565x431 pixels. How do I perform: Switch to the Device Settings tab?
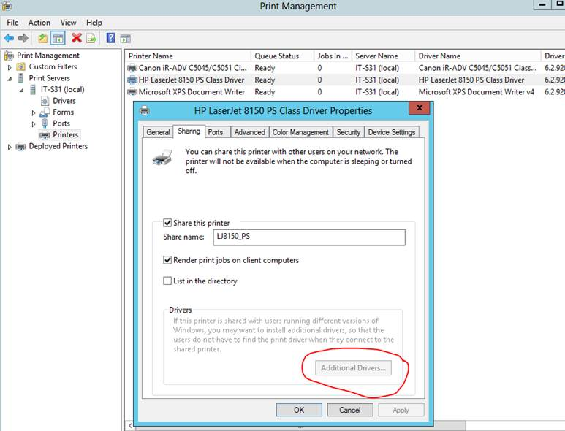[x=392, y=132]
